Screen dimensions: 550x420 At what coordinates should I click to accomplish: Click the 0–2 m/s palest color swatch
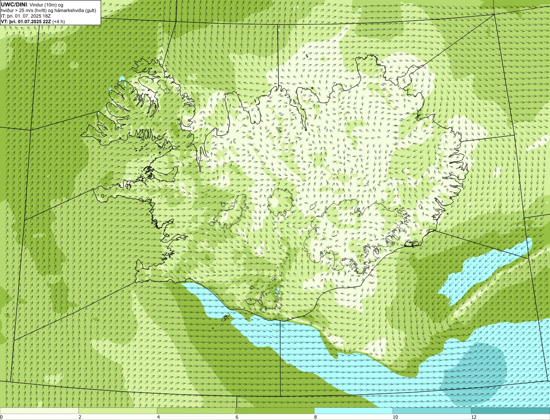click(x=40, y=411)
